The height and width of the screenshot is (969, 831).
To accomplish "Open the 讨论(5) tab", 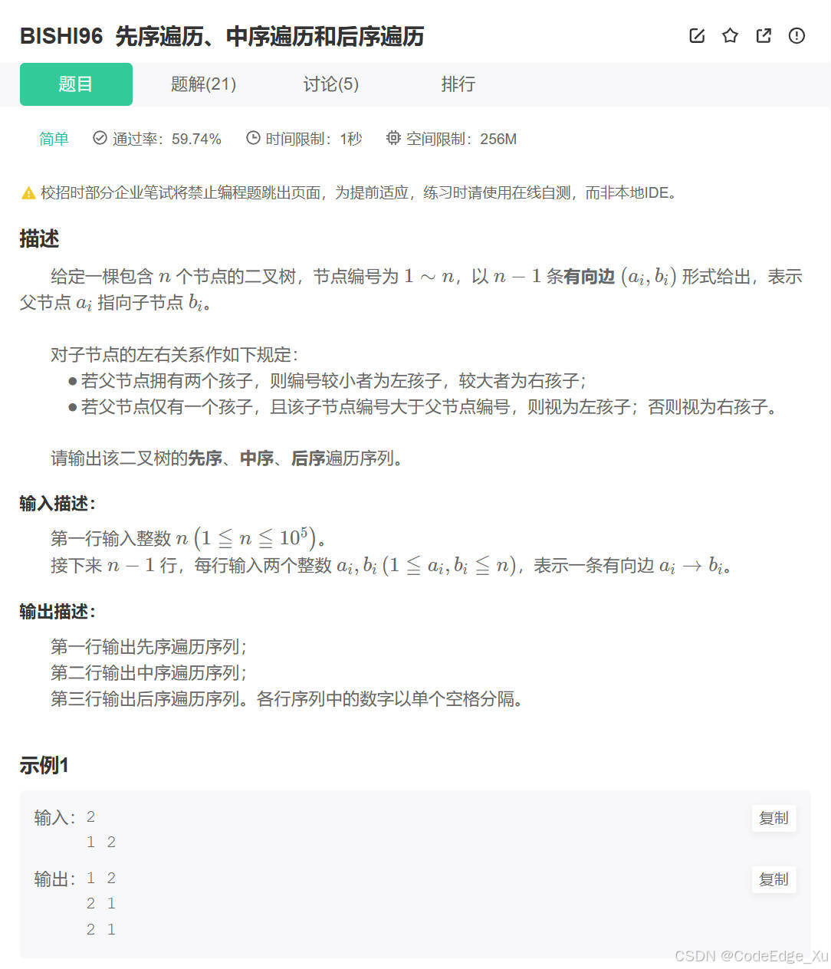I will pyautogui.click(x=330, y=84).
